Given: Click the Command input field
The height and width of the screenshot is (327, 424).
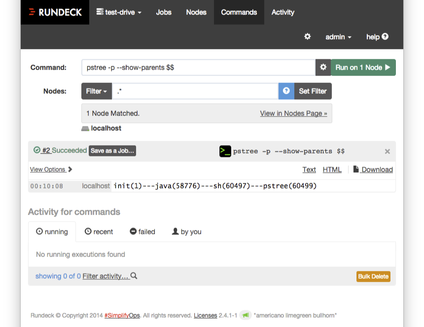Looking at the screenshot, I should [x=199, y=68].
